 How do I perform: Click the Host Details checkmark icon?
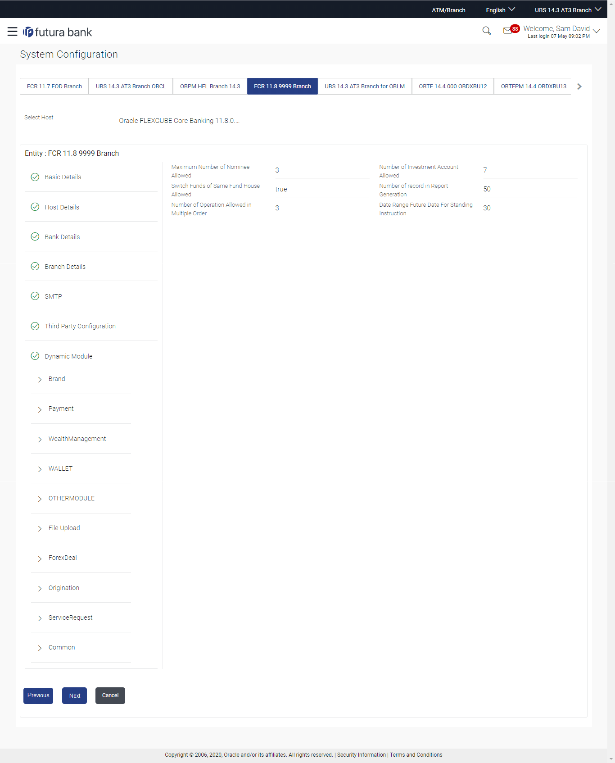pos(35,207)
